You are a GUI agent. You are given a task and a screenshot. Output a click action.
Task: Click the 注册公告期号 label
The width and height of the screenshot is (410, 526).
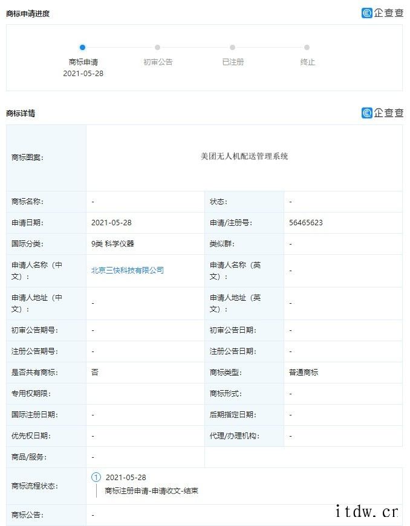pos(34,351)
